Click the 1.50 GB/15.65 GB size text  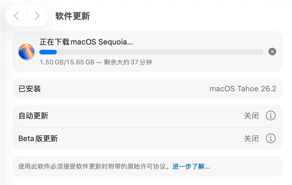(67, 62)
